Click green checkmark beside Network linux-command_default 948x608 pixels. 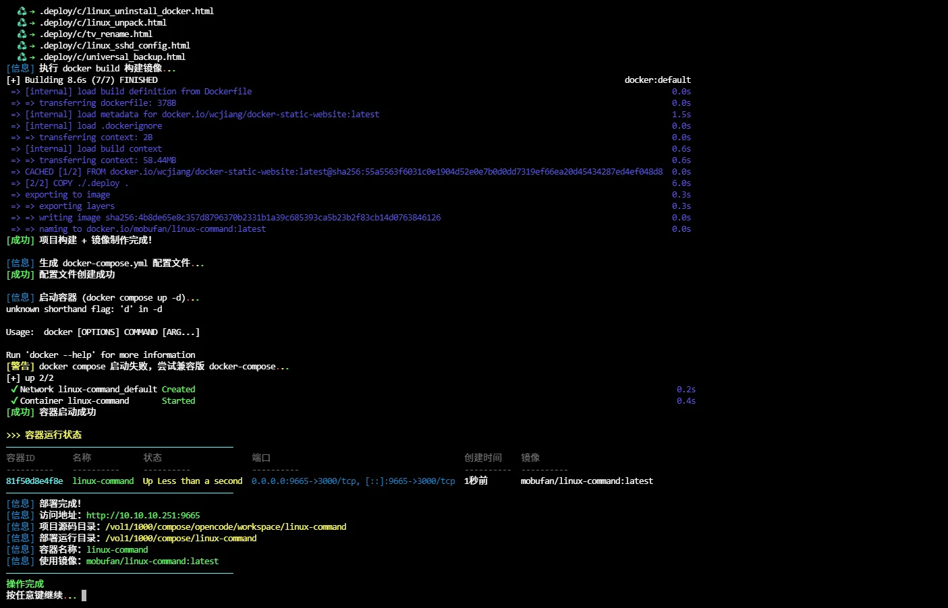(14, 390)
